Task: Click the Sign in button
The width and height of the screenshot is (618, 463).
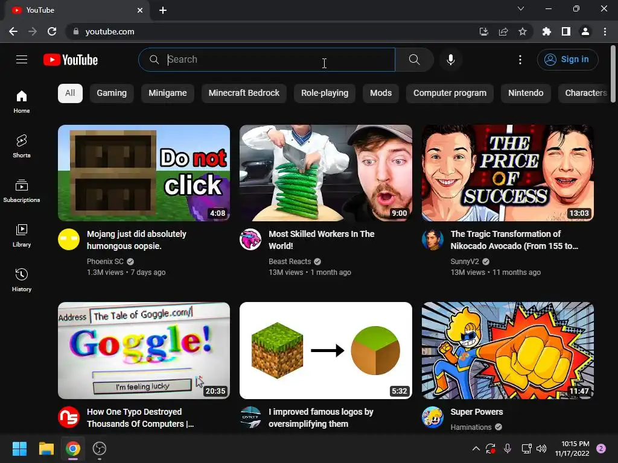Action: click(567, 60)
